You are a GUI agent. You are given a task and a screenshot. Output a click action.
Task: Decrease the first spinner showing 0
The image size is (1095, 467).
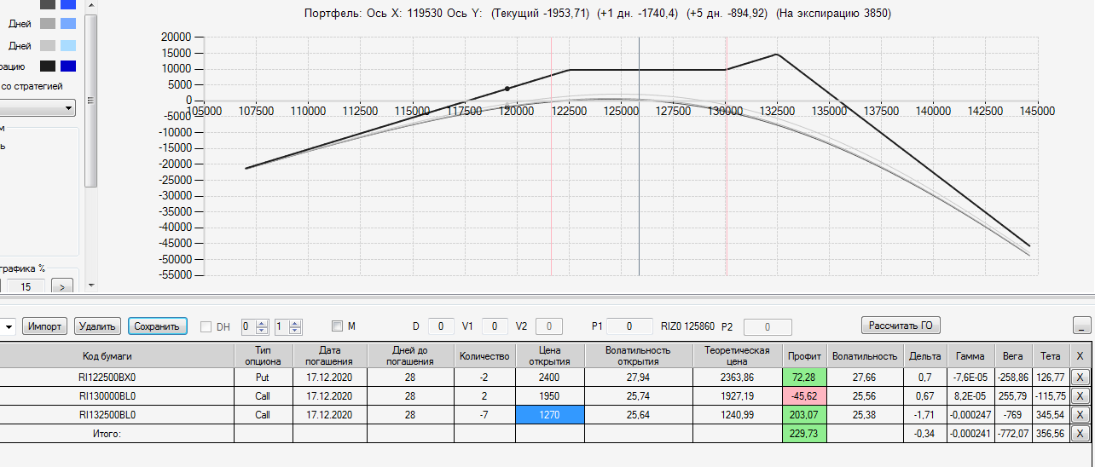(x=261, y=330)
